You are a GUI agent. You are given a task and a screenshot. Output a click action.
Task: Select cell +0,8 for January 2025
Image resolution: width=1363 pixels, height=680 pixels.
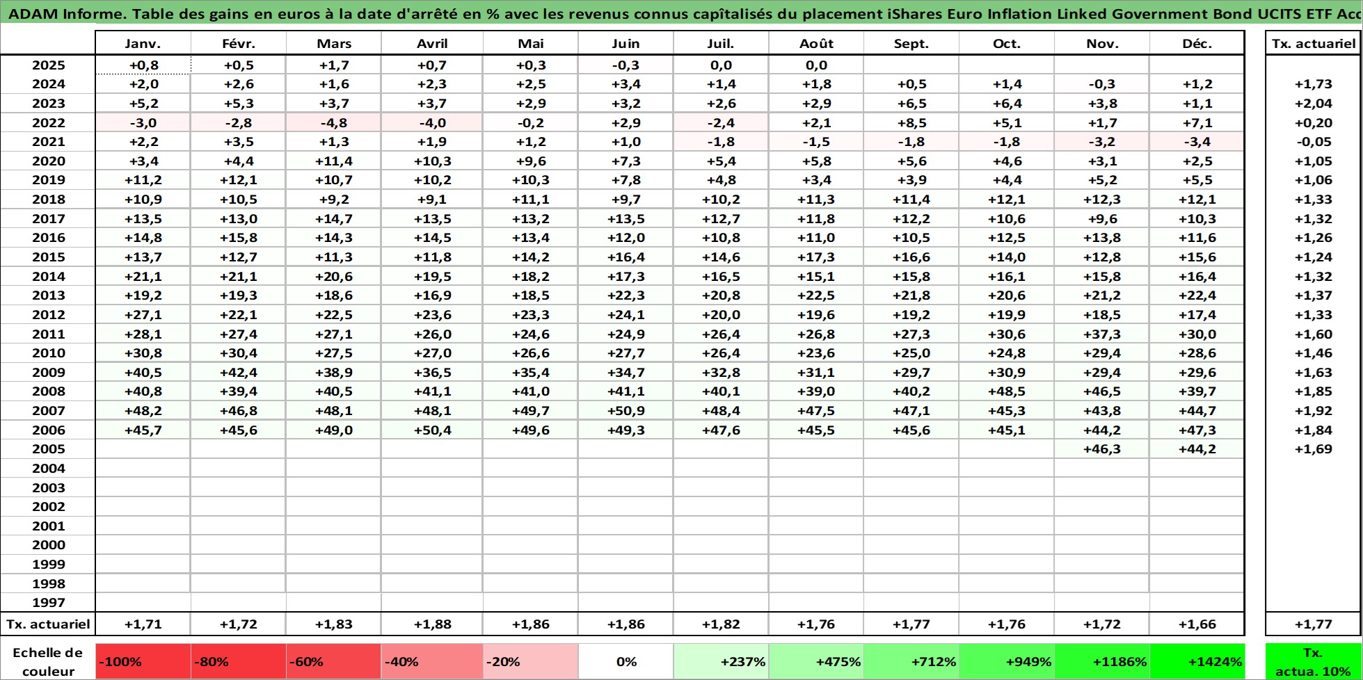[143, 65]
